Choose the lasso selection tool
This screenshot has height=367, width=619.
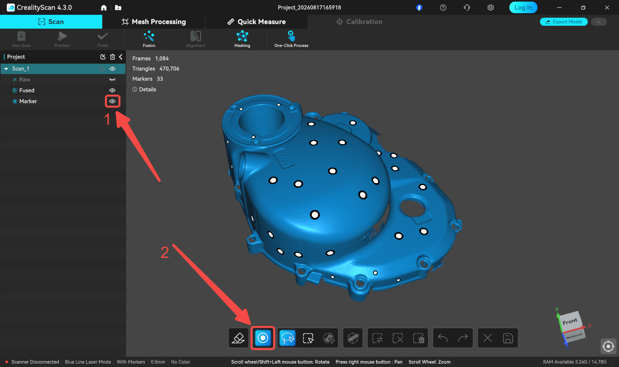point(287,338)
